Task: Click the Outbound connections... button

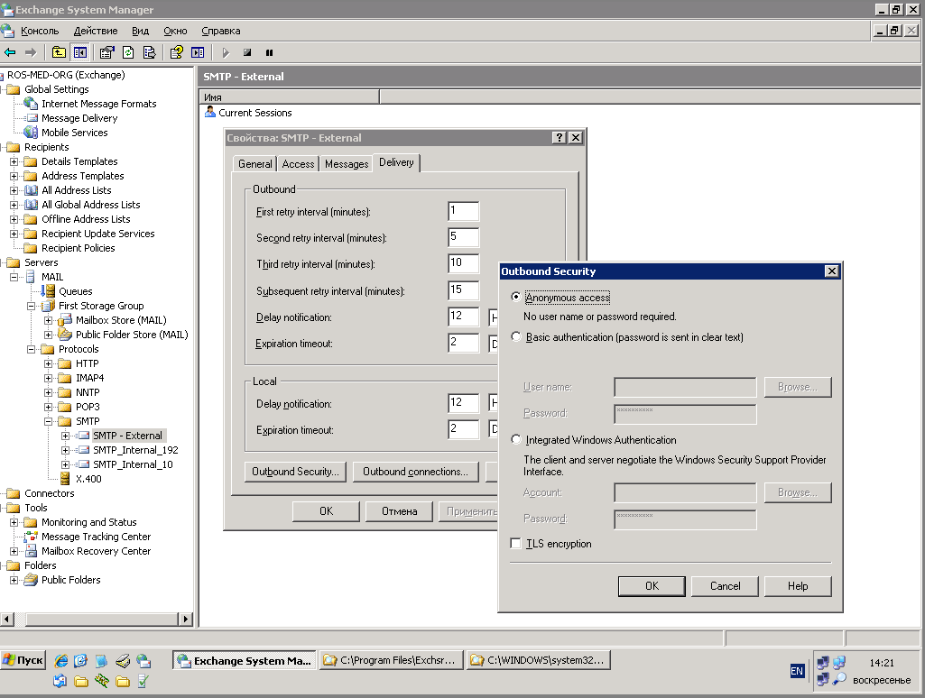Action: coord(415,472)
